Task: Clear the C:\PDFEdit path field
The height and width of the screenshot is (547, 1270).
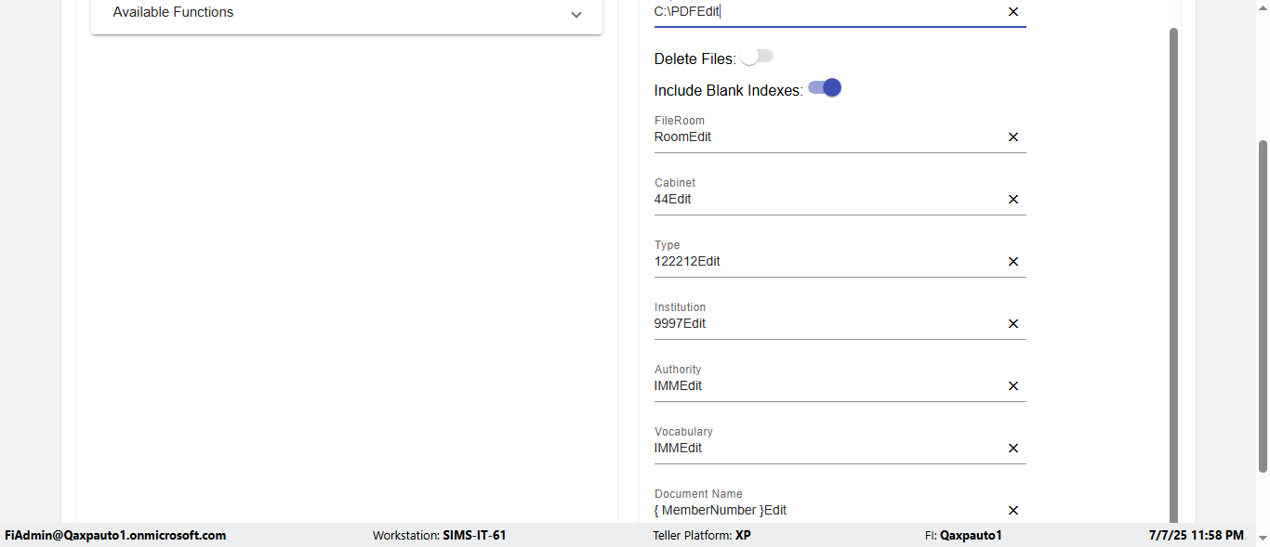Action: pyautogui.click(x=1013, y=12)
